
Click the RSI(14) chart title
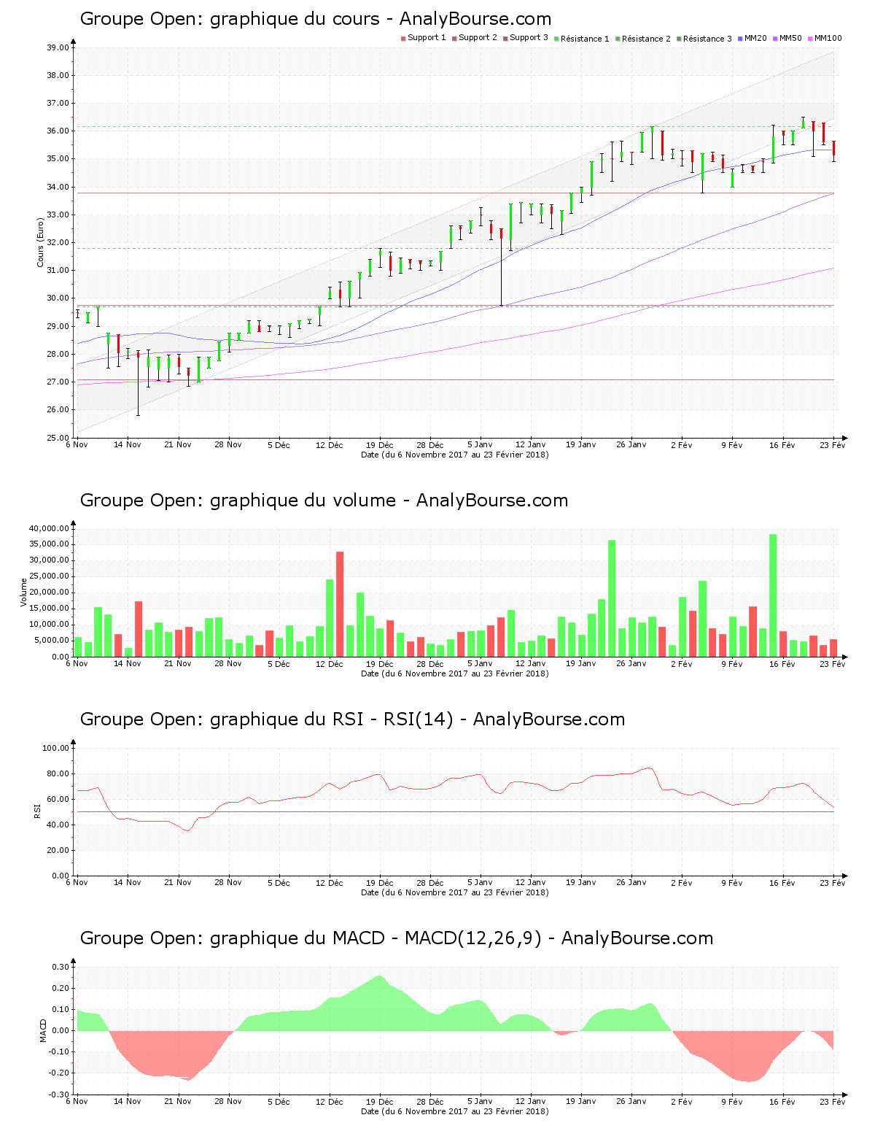click(x=352, y=719)
